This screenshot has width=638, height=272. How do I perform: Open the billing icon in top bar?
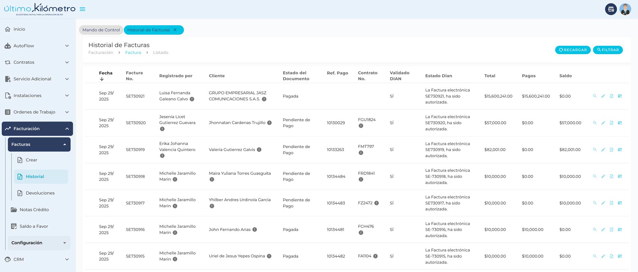tap(611, 9)
